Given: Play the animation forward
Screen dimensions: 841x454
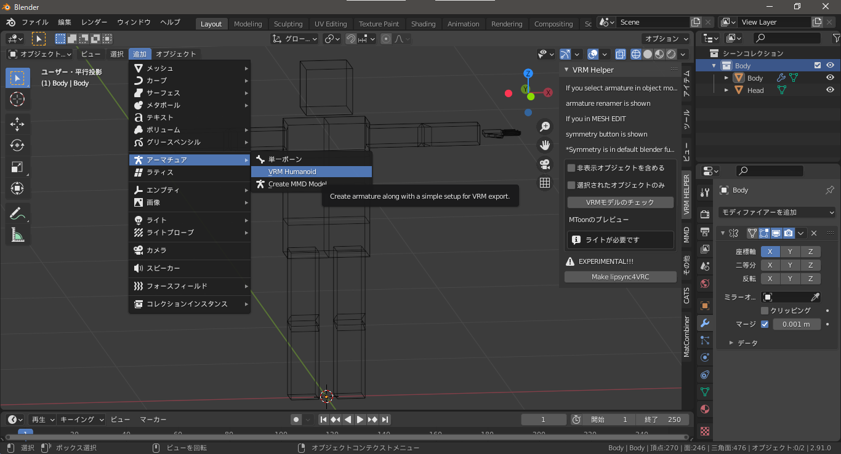Looking at the screenshot, I should (360, 420).
